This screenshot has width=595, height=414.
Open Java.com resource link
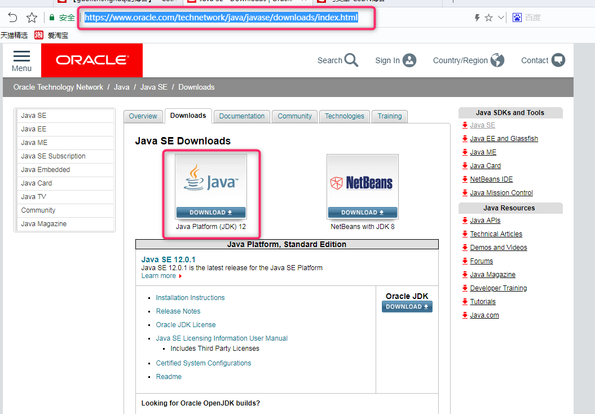click(x=484, y=315)
